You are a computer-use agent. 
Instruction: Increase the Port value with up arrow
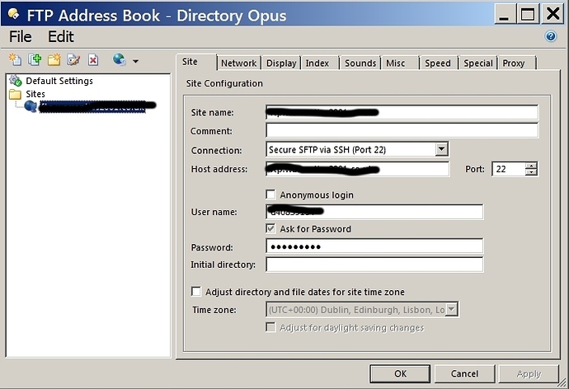coord(531,166)
